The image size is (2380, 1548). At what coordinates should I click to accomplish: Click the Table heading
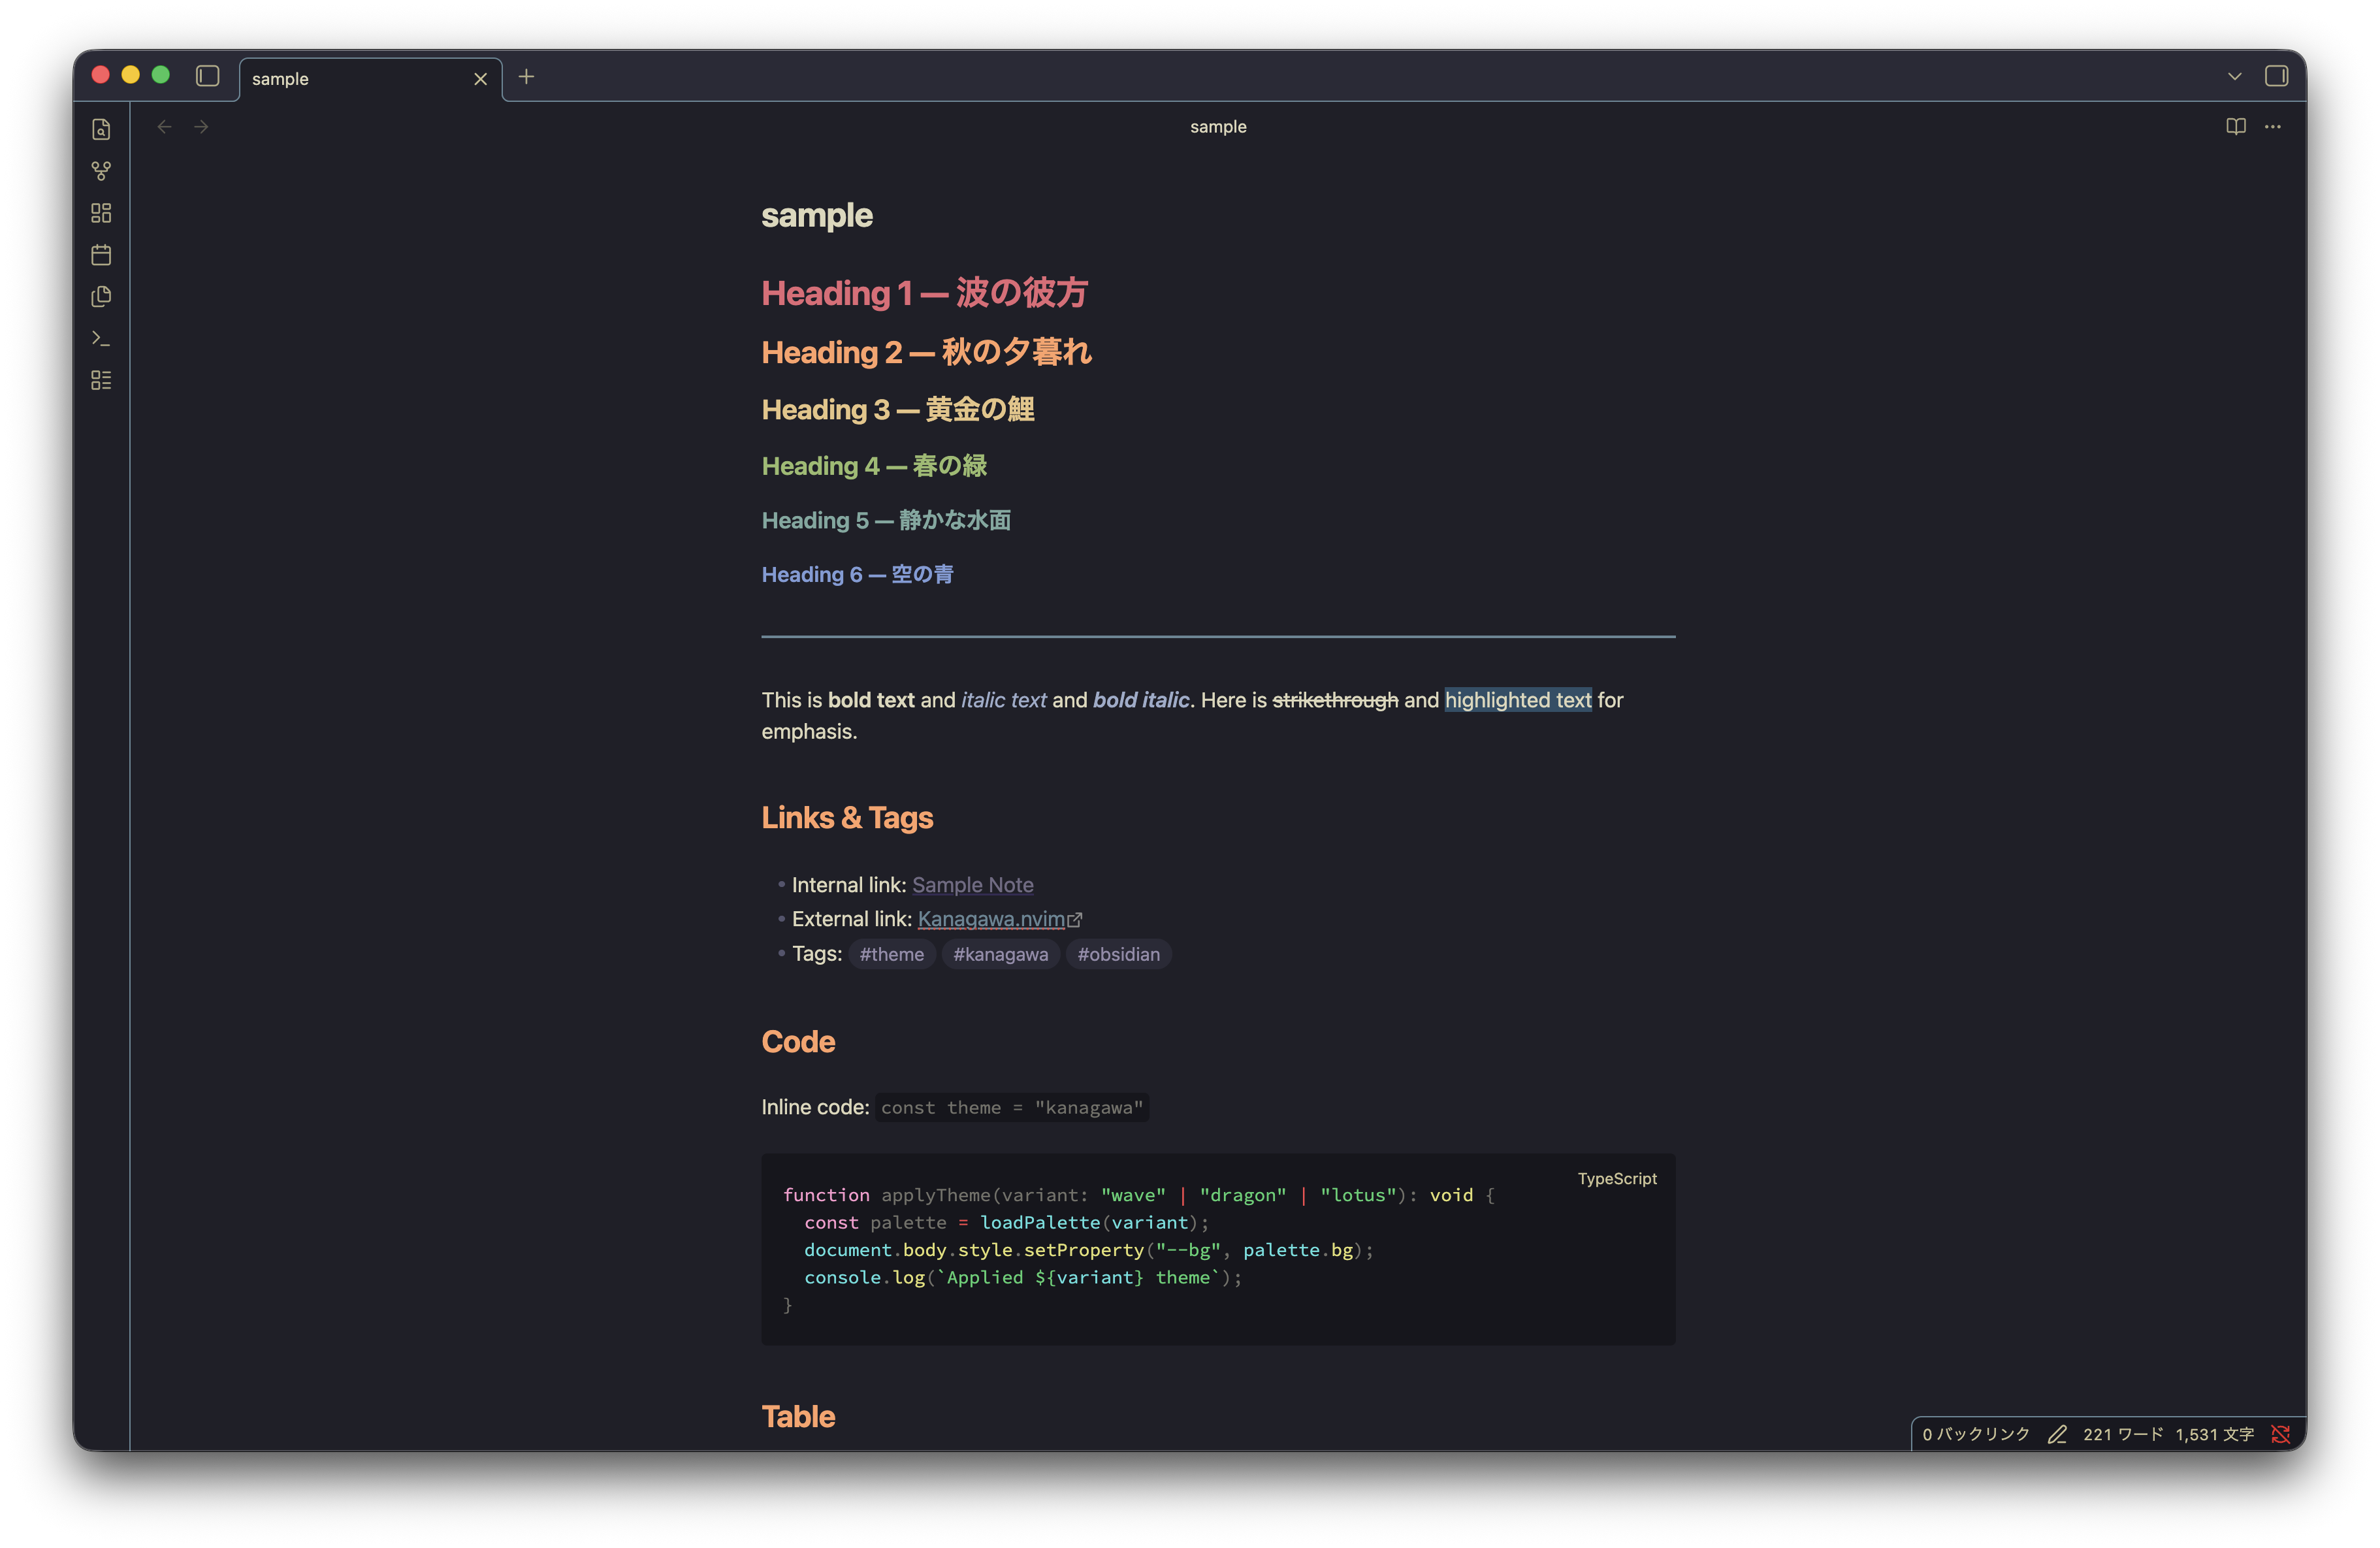coord(798,1417)
